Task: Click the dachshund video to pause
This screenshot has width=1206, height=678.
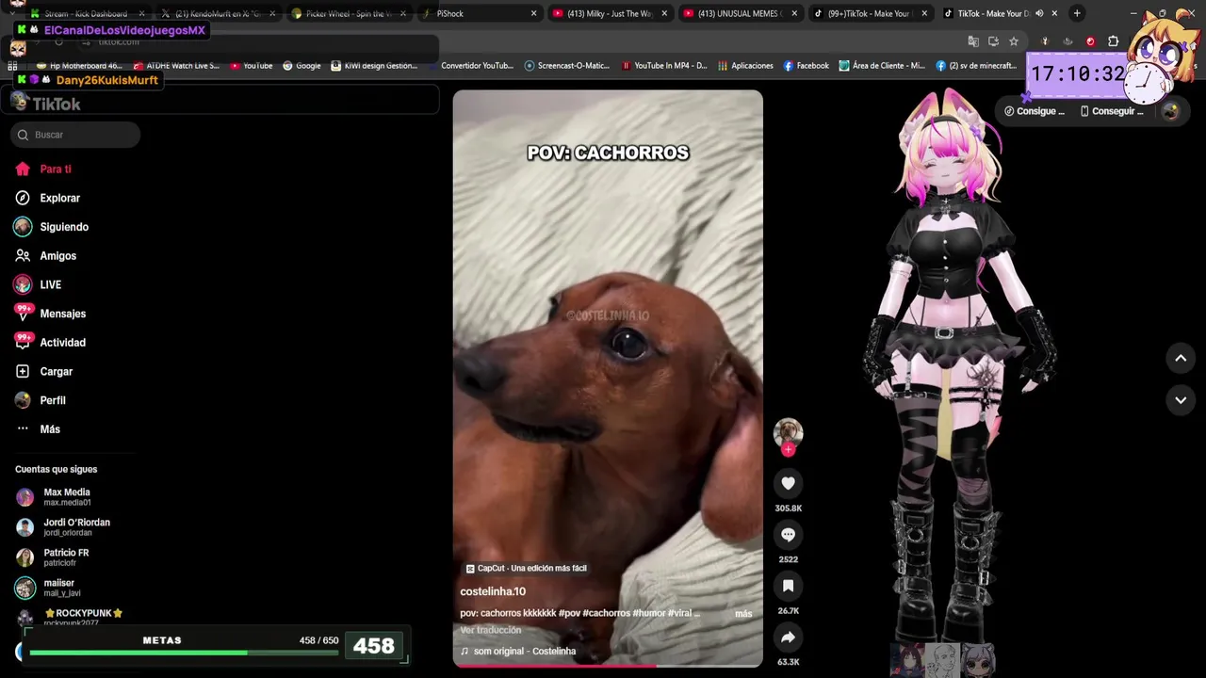Action: pyautogui.click(x=608, y=377)
